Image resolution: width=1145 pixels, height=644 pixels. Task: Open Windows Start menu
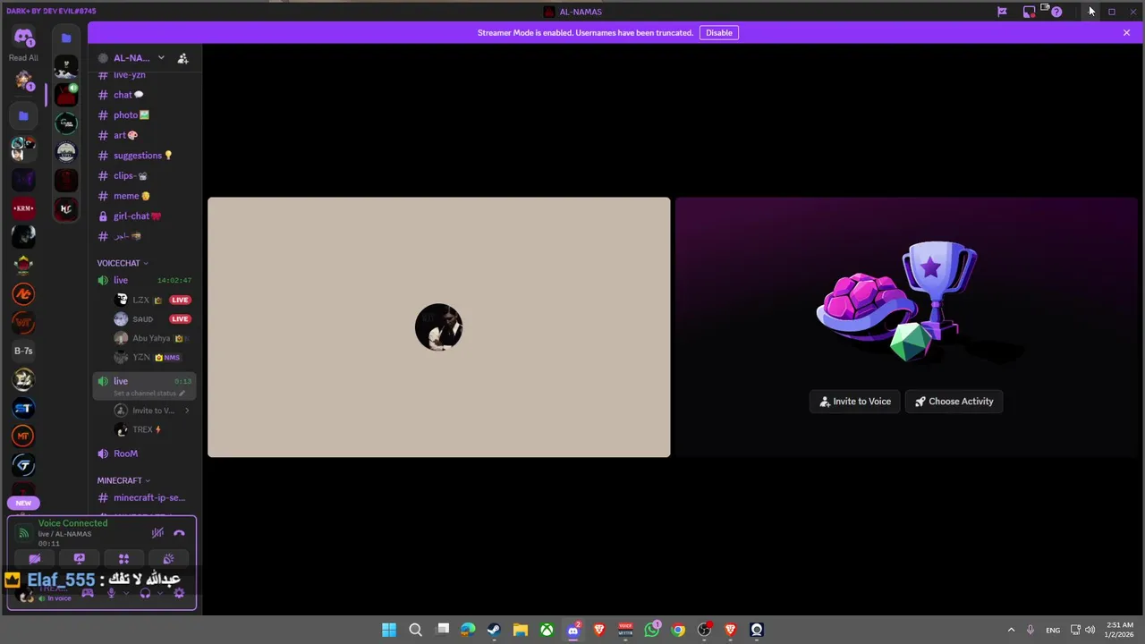pos(389,630)
